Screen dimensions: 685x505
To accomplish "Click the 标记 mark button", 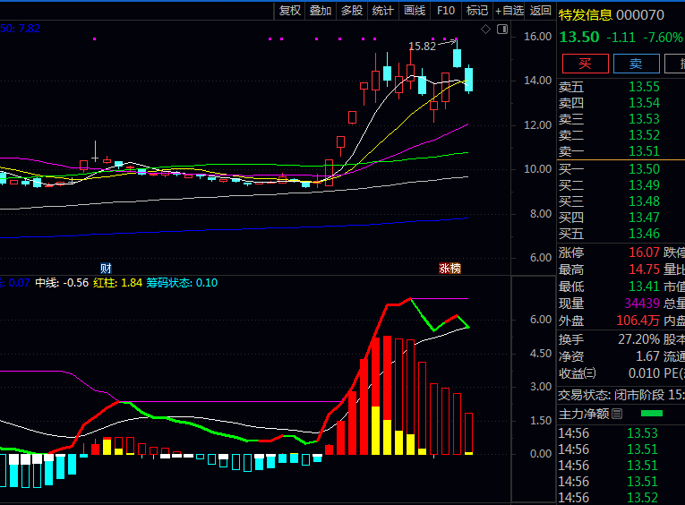I will (x=477, y=11).
